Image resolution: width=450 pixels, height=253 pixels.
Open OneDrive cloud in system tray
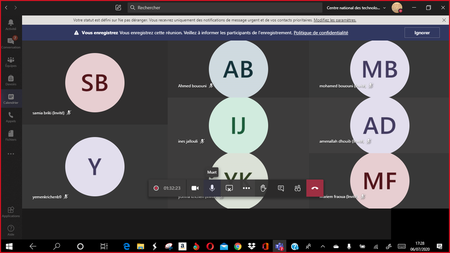336,246
